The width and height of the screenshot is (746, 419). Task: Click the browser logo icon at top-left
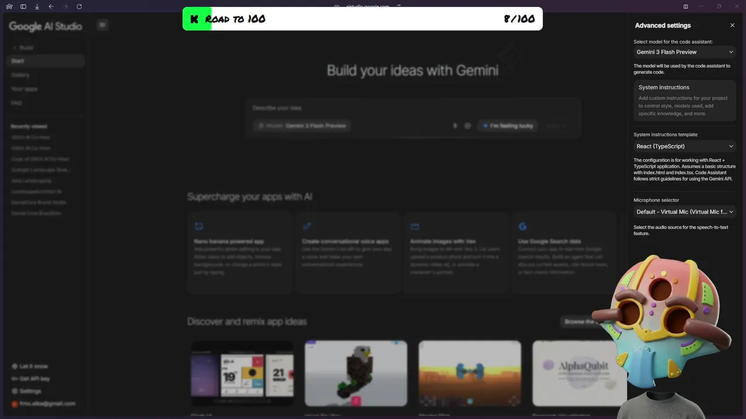[x=9, y=6]
